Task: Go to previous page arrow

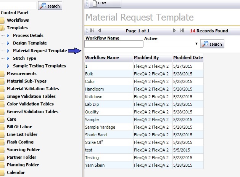Action: point(100,30)
